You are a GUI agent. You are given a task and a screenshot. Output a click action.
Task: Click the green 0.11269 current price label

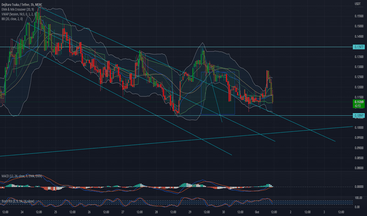point(359,102)
